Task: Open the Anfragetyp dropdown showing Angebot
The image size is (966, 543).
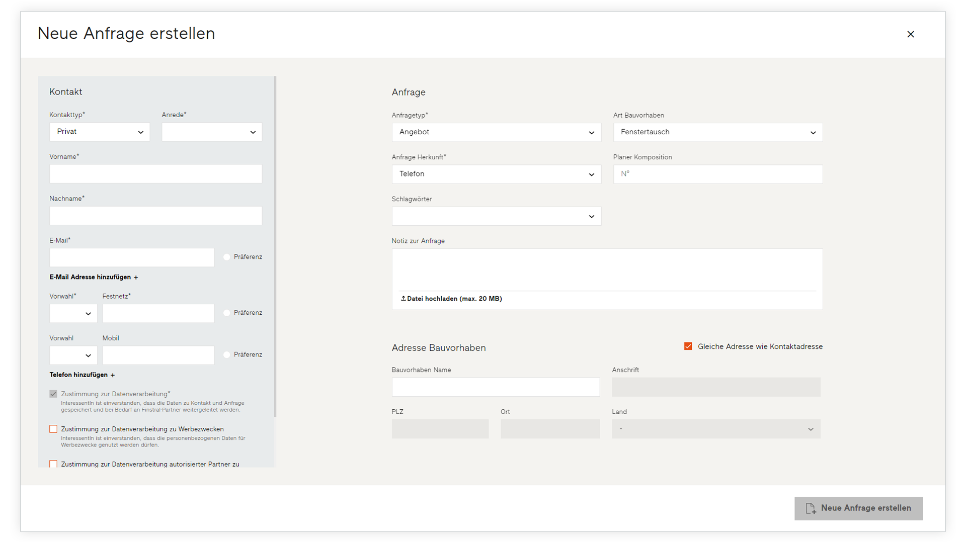Action: tap(496, 132)
